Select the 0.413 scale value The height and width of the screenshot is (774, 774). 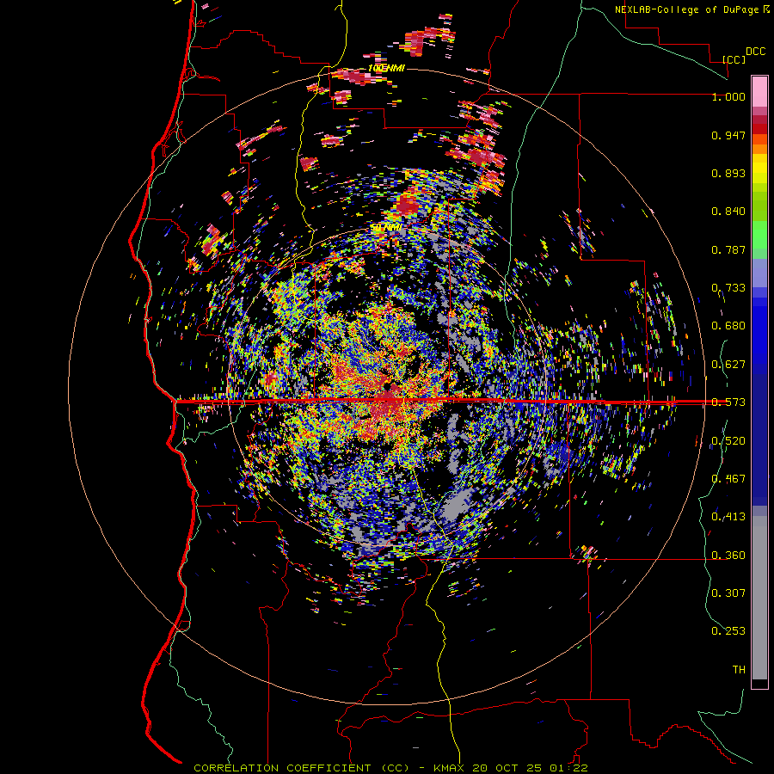tap(728, 517)
